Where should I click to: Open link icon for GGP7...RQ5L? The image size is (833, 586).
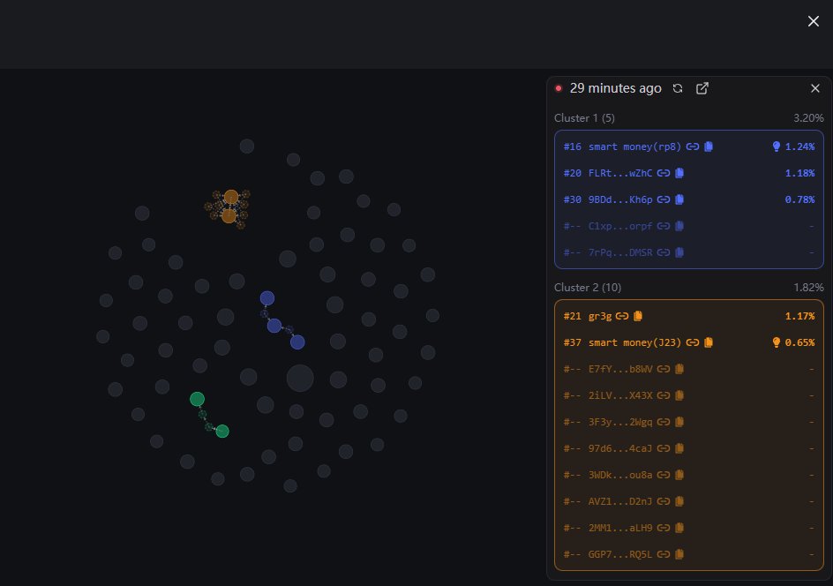(x=663, y=554)
